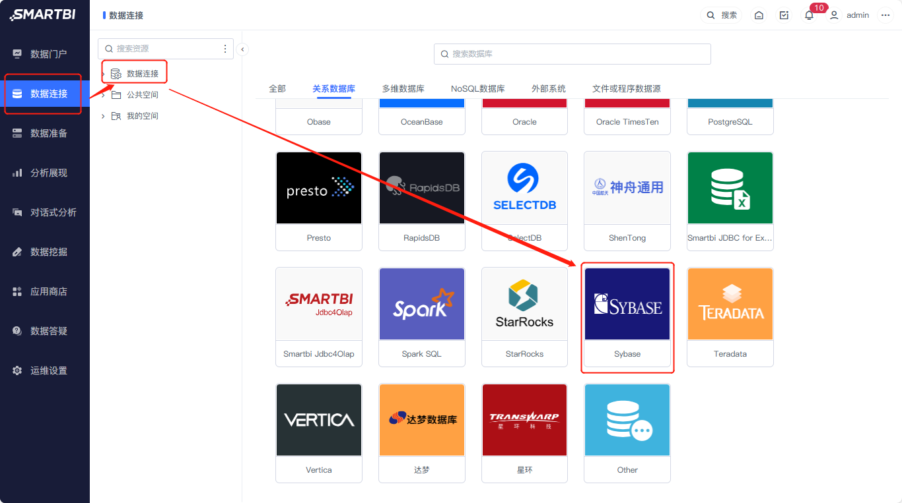Click the 搜索数据库 search box
Viewport: 902px width, 503px height.
coord(572,54)
